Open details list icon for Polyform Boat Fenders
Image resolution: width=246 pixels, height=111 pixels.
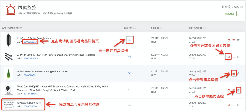pos(233,40)
